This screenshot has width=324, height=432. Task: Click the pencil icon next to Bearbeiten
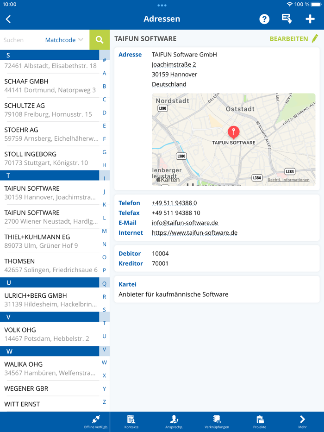315,38
